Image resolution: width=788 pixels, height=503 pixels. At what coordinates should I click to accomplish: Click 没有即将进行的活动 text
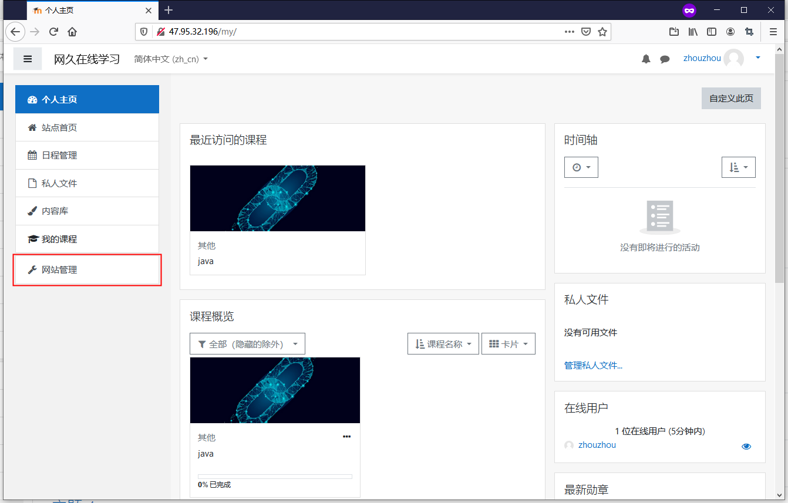[660, 248]
